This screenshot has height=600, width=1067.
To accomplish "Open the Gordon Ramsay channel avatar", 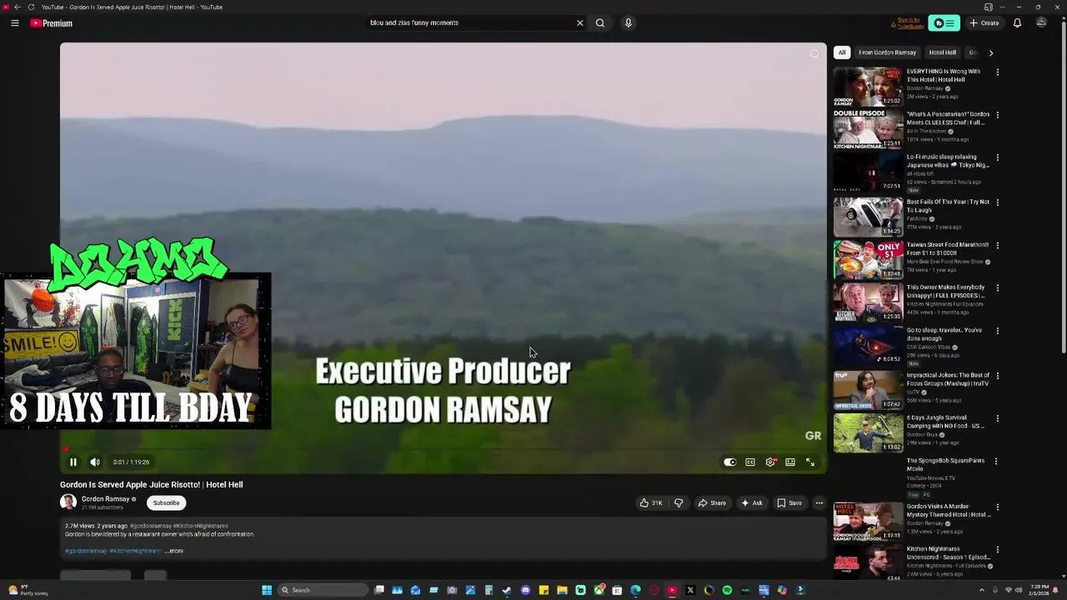I will [x=68, y=502].
